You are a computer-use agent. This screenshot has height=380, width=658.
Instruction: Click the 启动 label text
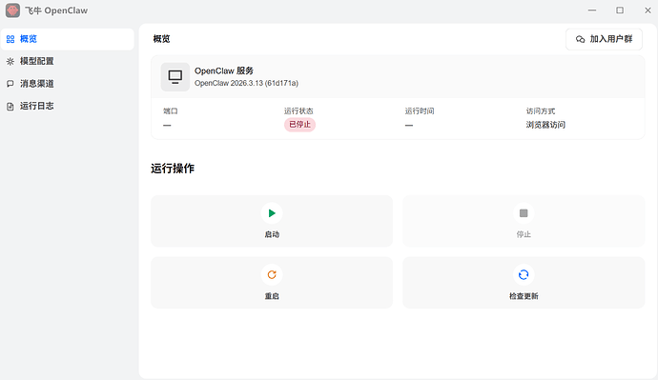[272, 234]
